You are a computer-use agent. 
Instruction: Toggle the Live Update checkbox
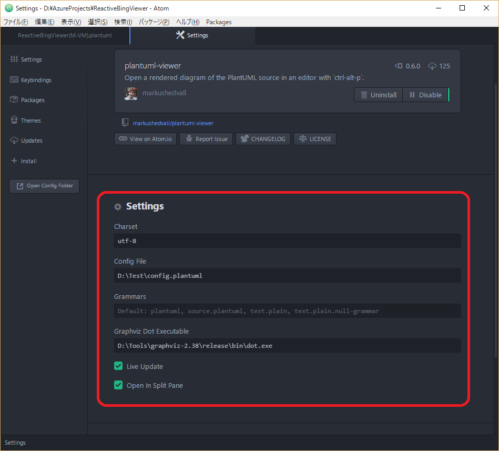click(118, 366)
